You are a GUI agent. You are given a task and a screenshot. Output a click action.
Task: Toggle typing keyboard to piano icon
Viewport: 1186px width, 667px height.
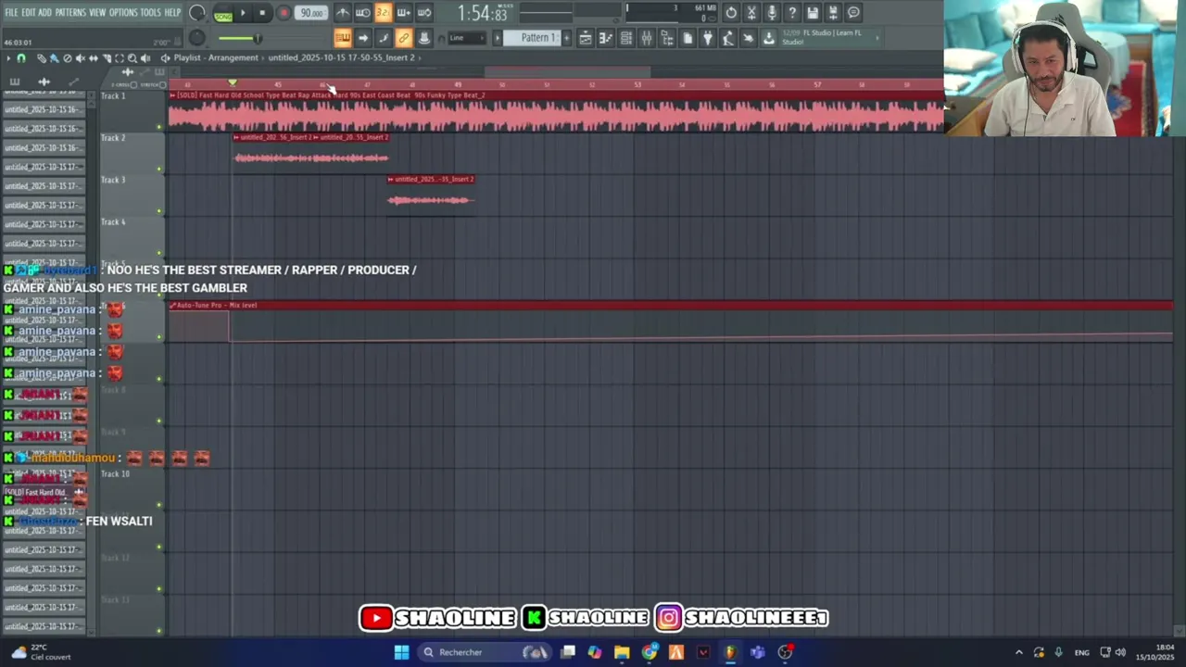pyautogui.click(x=343, y=38)
